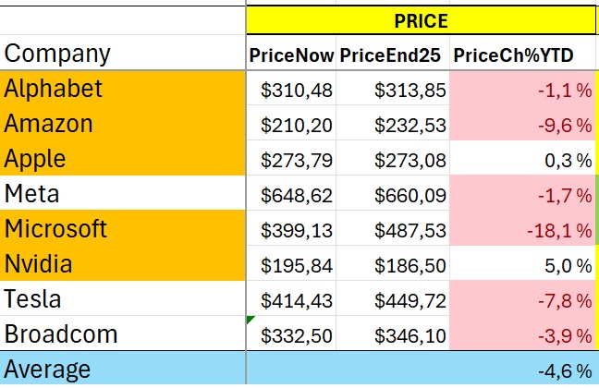Select Tesla's PriceEnd25 value $449,72
This screenshot has width=599, height=388.
(393, 300)
